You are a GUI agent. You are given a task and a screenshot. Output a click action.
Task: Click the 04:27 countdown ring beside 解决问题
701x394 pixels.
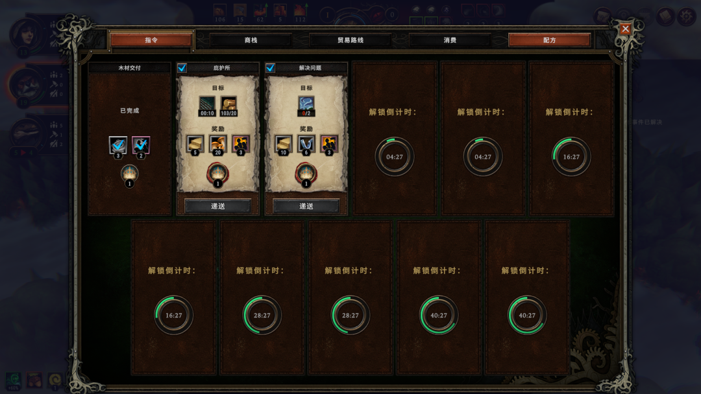click(395, 157)
